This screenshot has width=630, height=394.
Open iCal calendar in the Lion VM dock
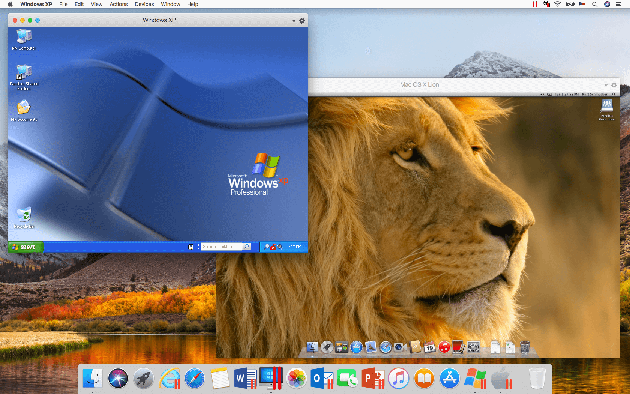(x=429, y=347)
